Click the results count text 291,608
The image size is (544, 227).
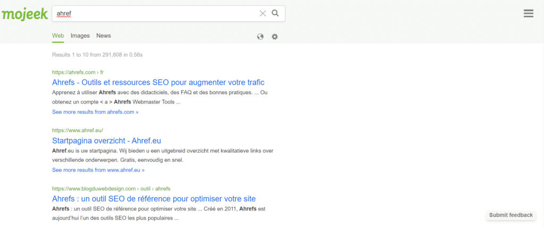(112, 55)
